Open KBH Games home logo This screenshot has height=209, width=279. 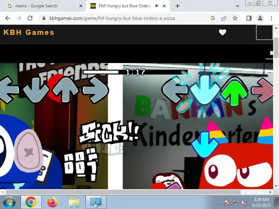(29, 32)
